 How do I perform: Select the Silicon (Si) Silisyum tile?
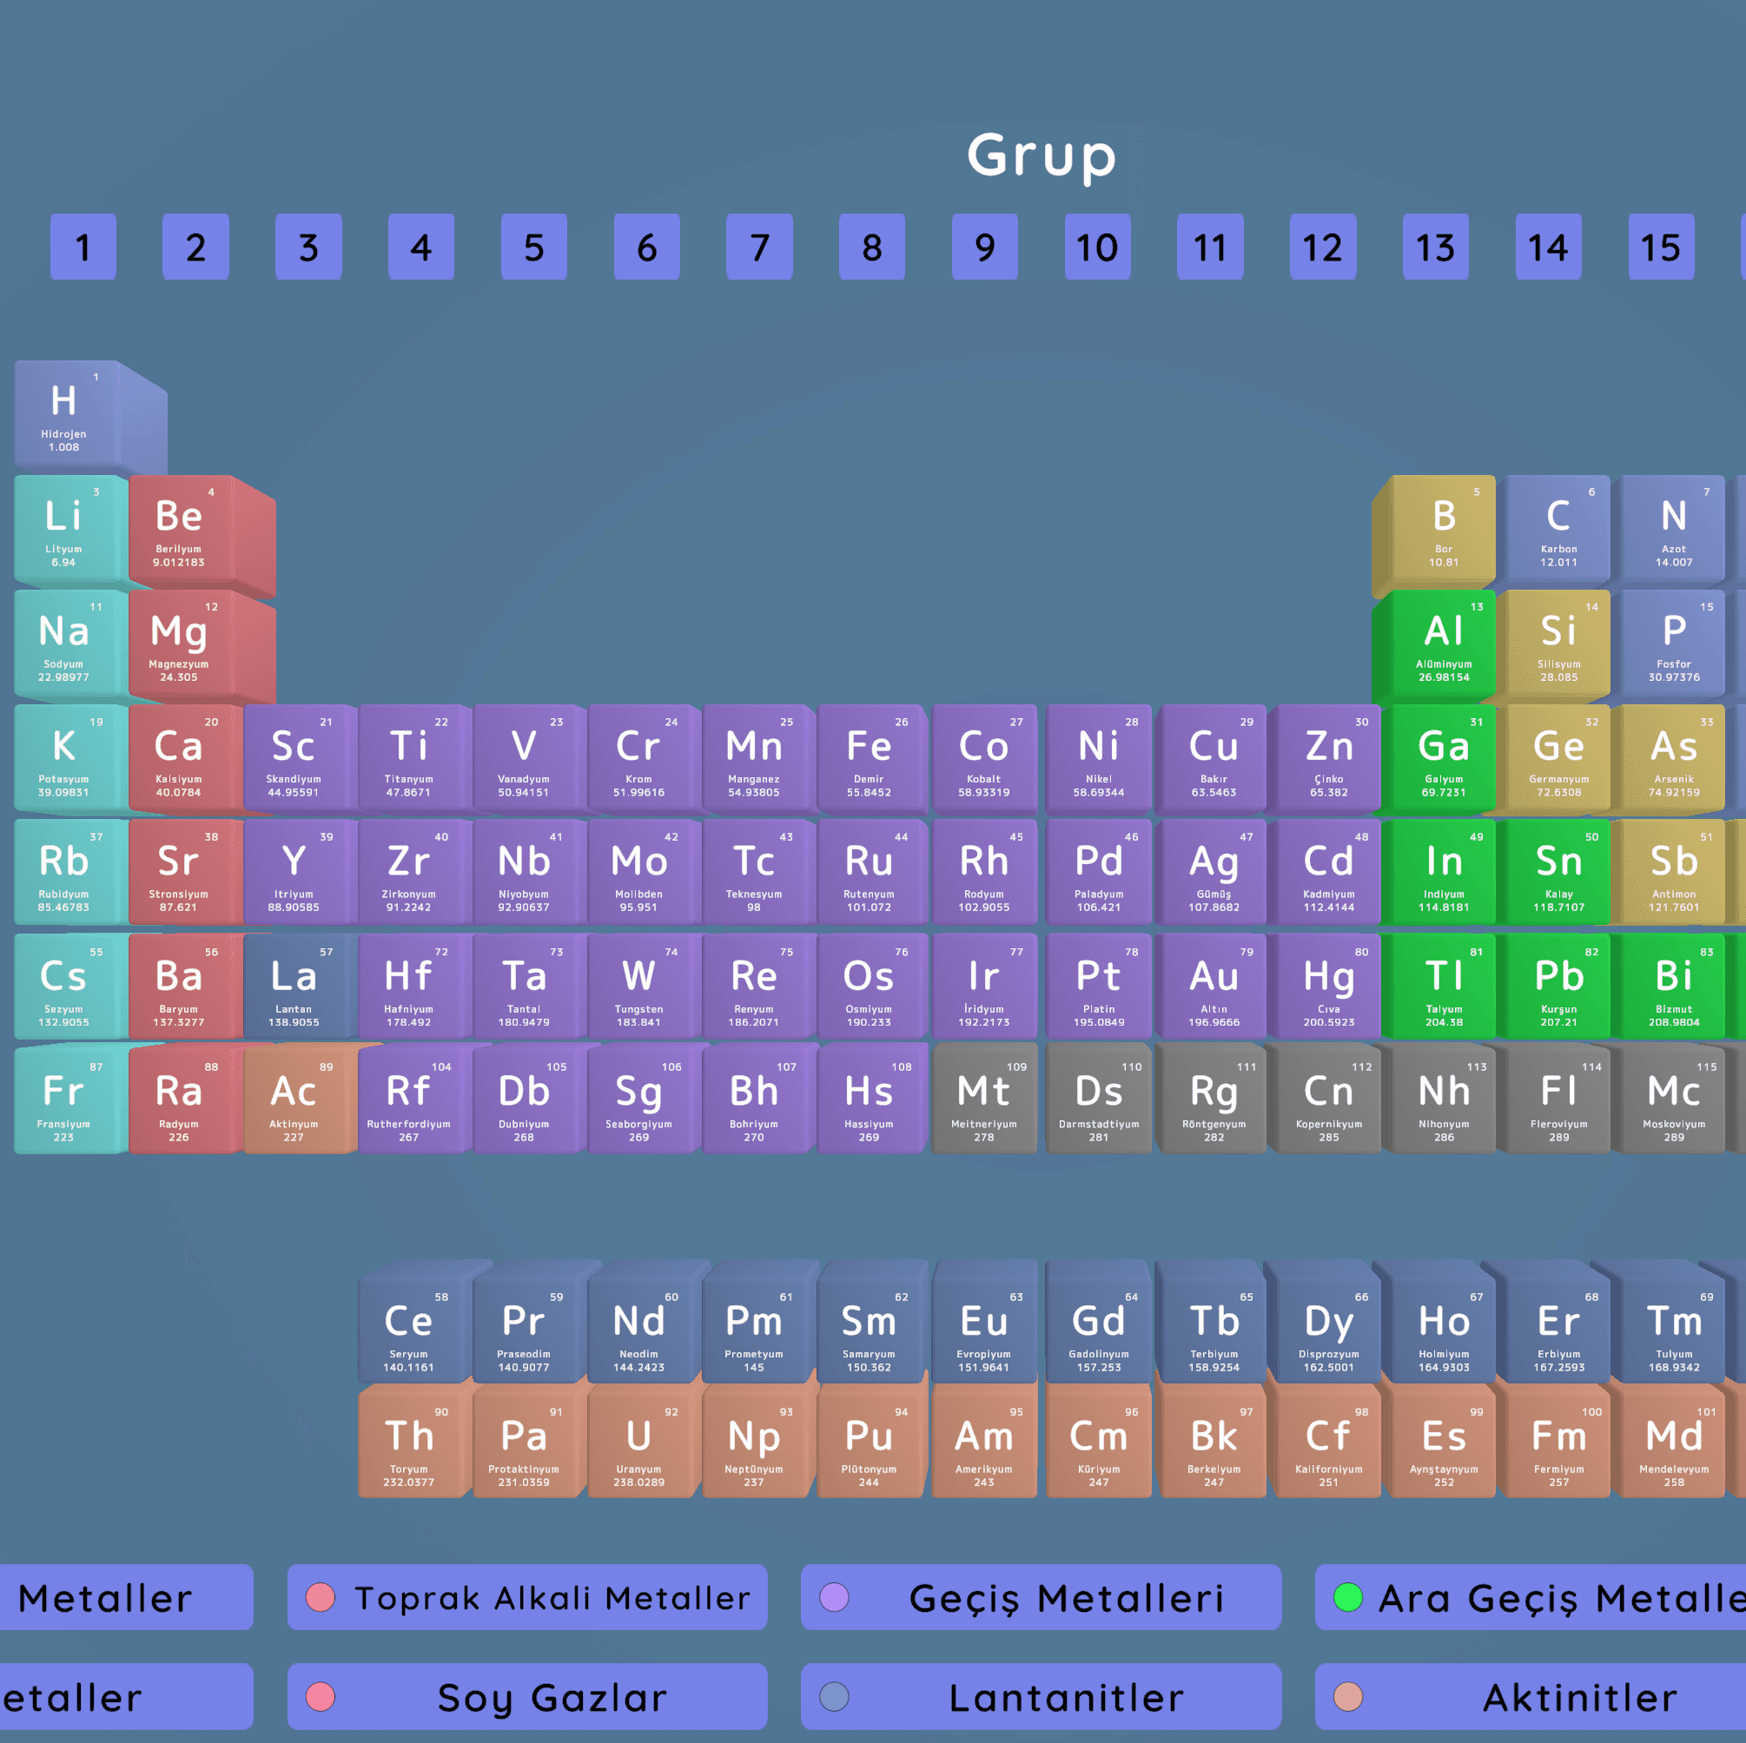(x=1558, y=644)
